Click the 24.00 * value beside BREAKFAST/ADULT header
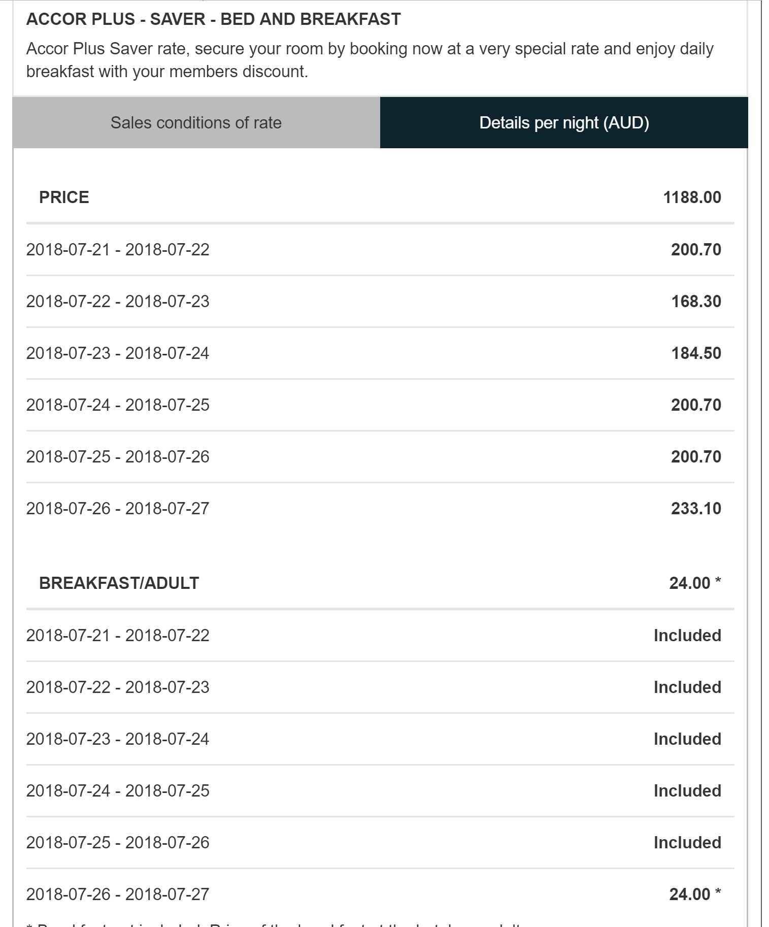Screen dimensions: 769x927 pyautogui.click(x=694, y=583)
